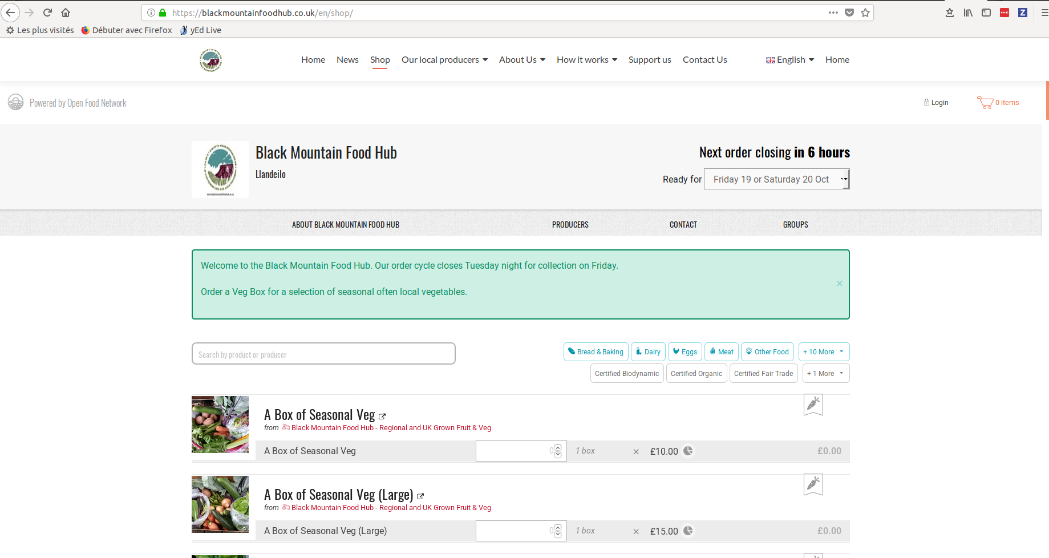
Task: Click the Seasonal Veg (Large) product thumbnail
Action: (x=220, y=504)
